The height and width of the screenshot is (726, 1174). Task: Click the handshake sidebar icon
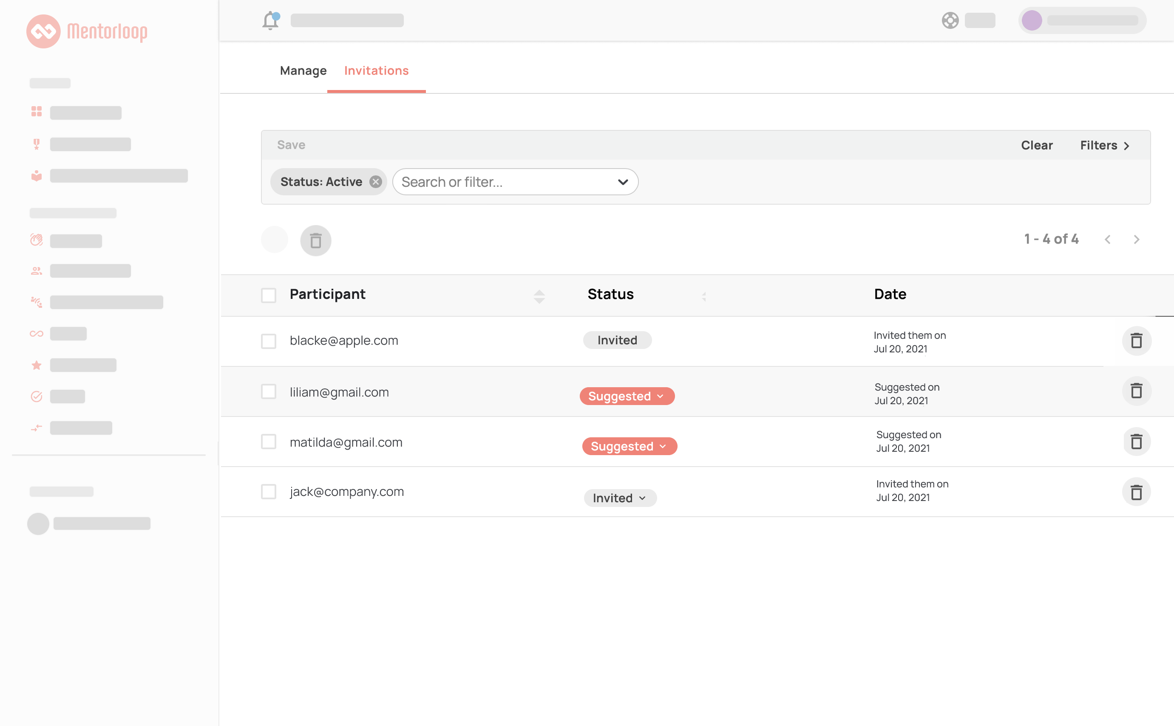click(37, 302)
